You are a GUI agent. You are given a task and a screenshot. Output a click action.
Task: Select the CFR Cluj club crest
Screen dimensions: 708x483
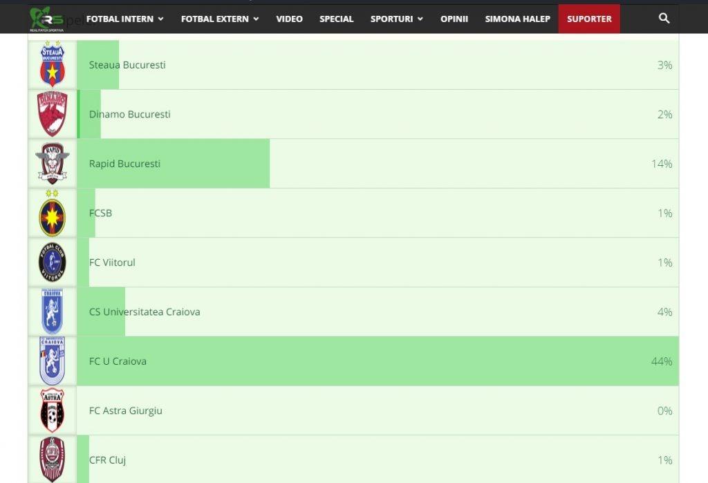[53, 460]
